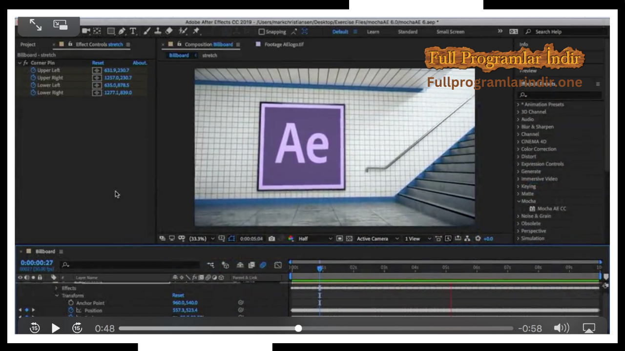Open the Composition Mini-Flowchart icon in the timeline
This screenshot has width=625, height=351.
point(210,265)
